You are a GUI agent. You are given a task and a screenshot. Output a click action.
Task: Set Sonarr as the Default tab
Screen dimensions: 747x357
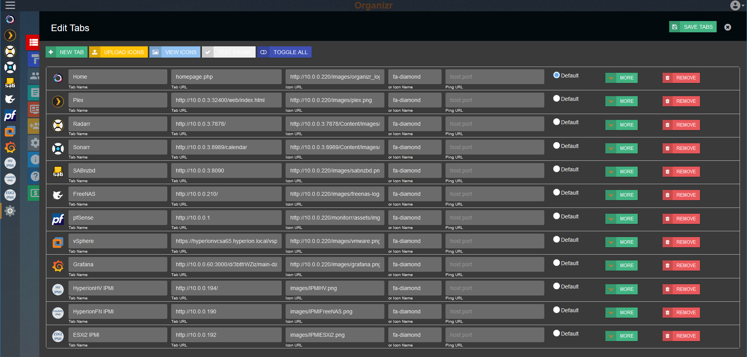tap(556, 146)
